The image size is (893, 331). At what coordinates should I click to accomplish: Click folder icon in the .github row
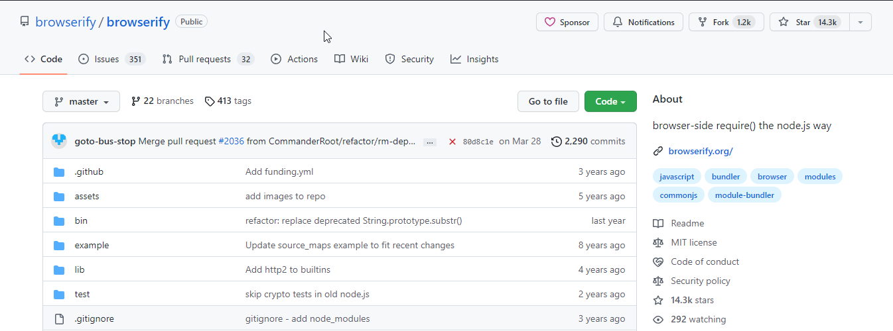click(x=59, y=172)
